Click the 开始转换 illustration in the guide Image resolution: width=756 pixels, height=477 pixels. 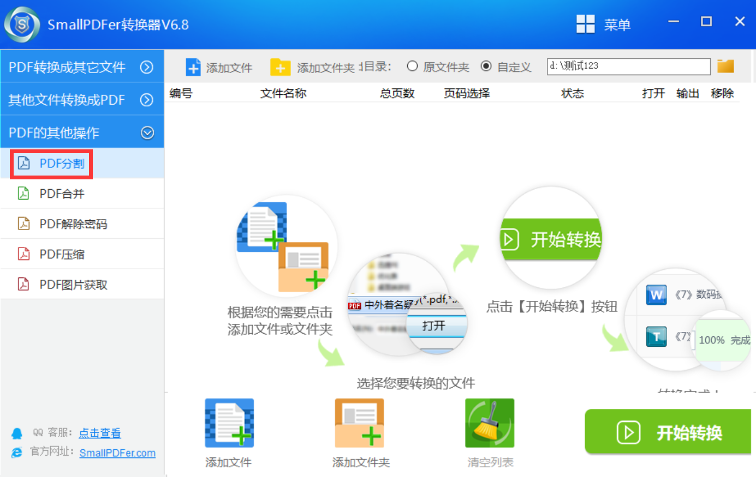[551, 238]
